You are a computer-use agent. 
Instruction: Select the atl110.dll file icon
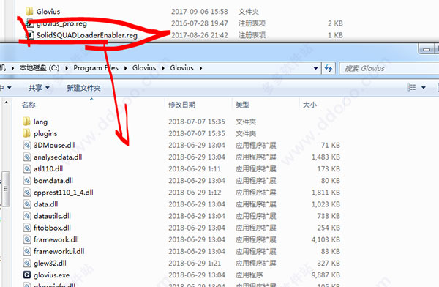tap(27, 168)
